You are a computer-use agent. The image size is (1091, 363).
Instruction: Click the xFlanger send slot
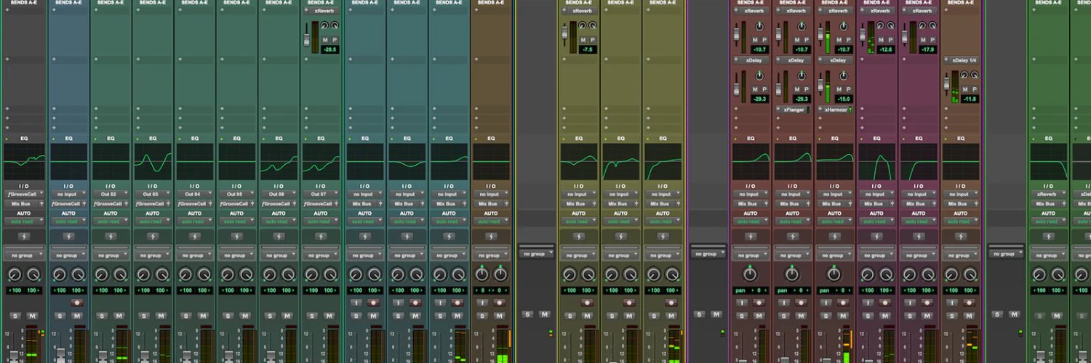[793, 109]
